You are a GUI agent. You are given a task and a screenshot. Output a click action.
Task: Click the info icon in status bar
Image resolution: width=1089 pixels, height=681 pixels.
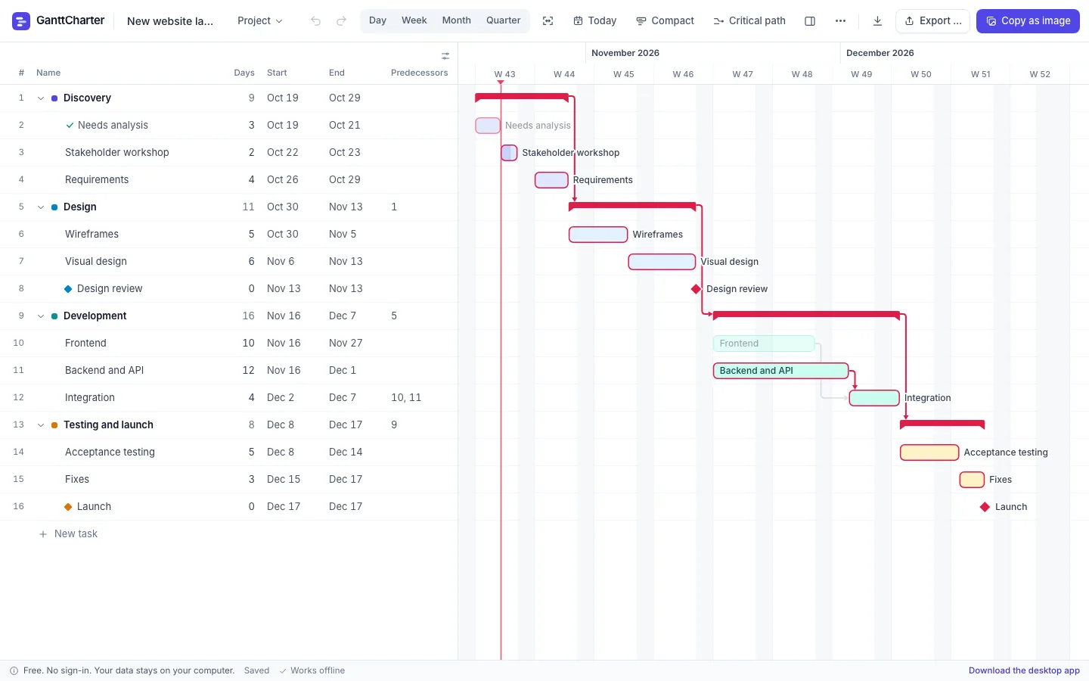[14, 670]
